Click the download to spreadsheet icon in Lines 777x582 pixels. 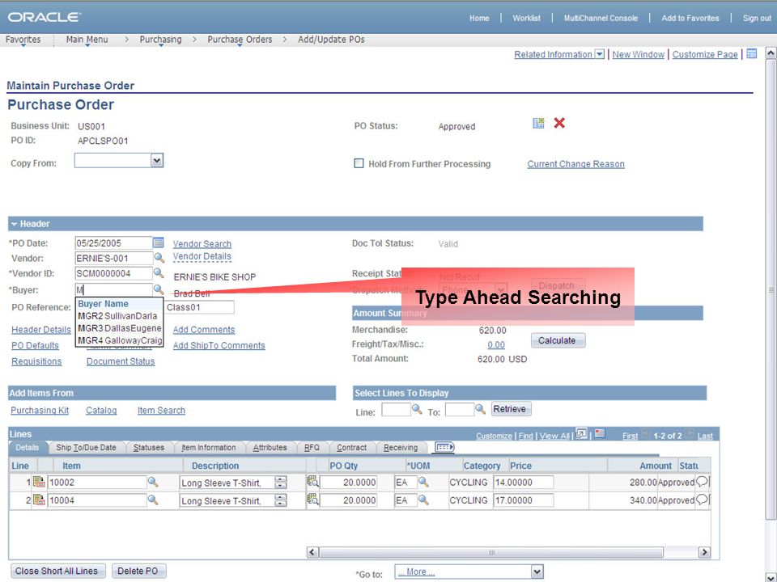point(600,434)
